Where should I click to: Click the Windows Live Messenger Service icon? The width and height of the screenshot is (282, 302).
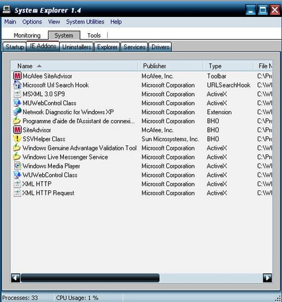(x=17, y=157)
